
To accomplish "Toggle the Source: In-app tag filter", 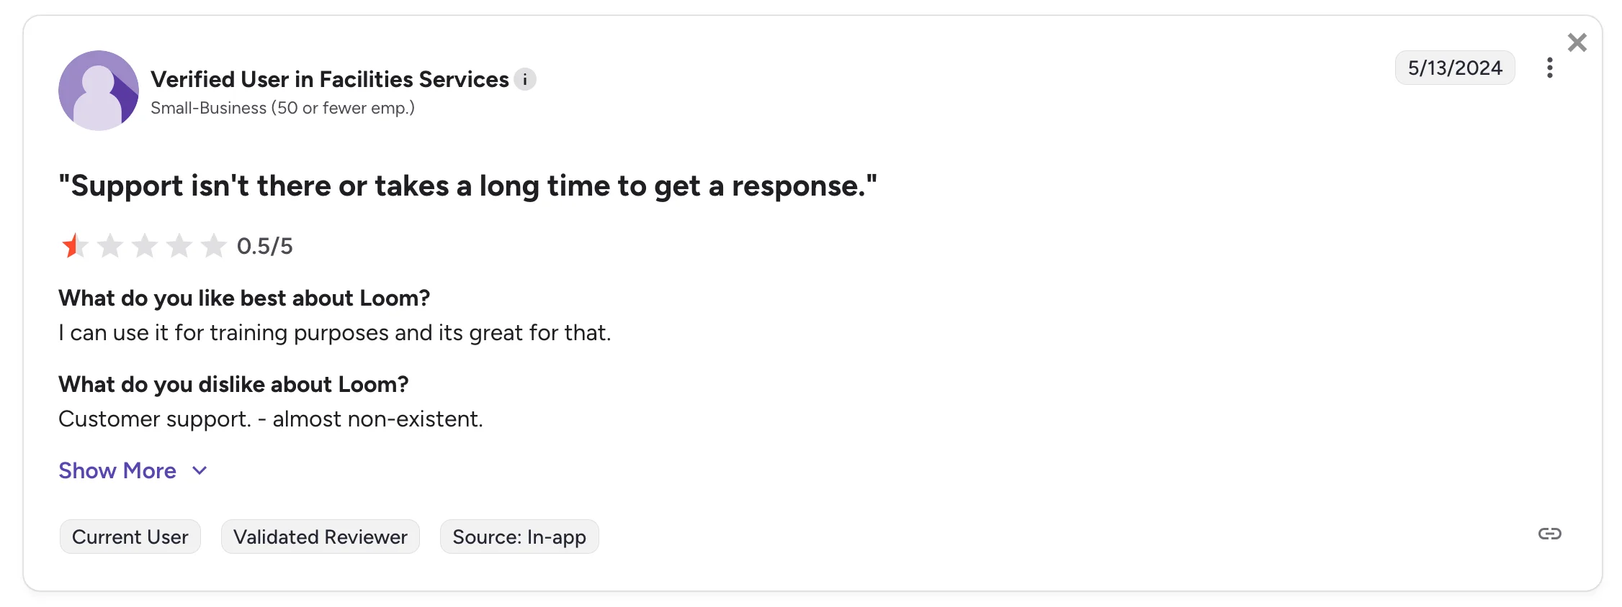I will tap(519, 537).
